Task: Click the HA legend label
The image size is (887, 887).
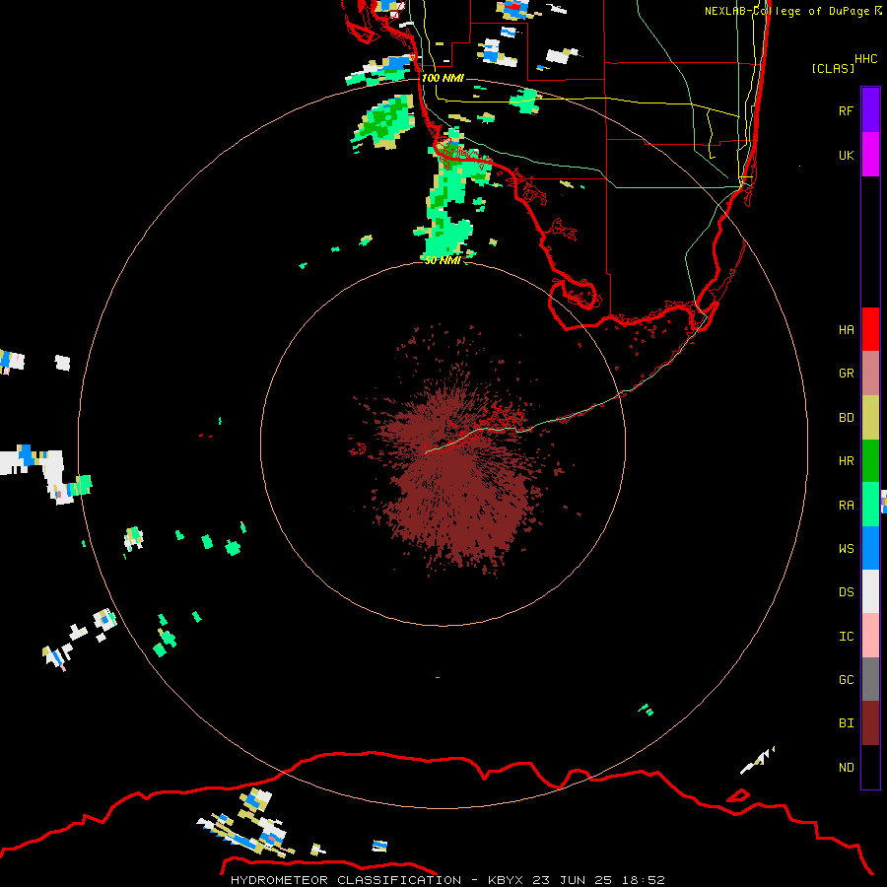Action: pyautogui.click(x=846, y=329)
